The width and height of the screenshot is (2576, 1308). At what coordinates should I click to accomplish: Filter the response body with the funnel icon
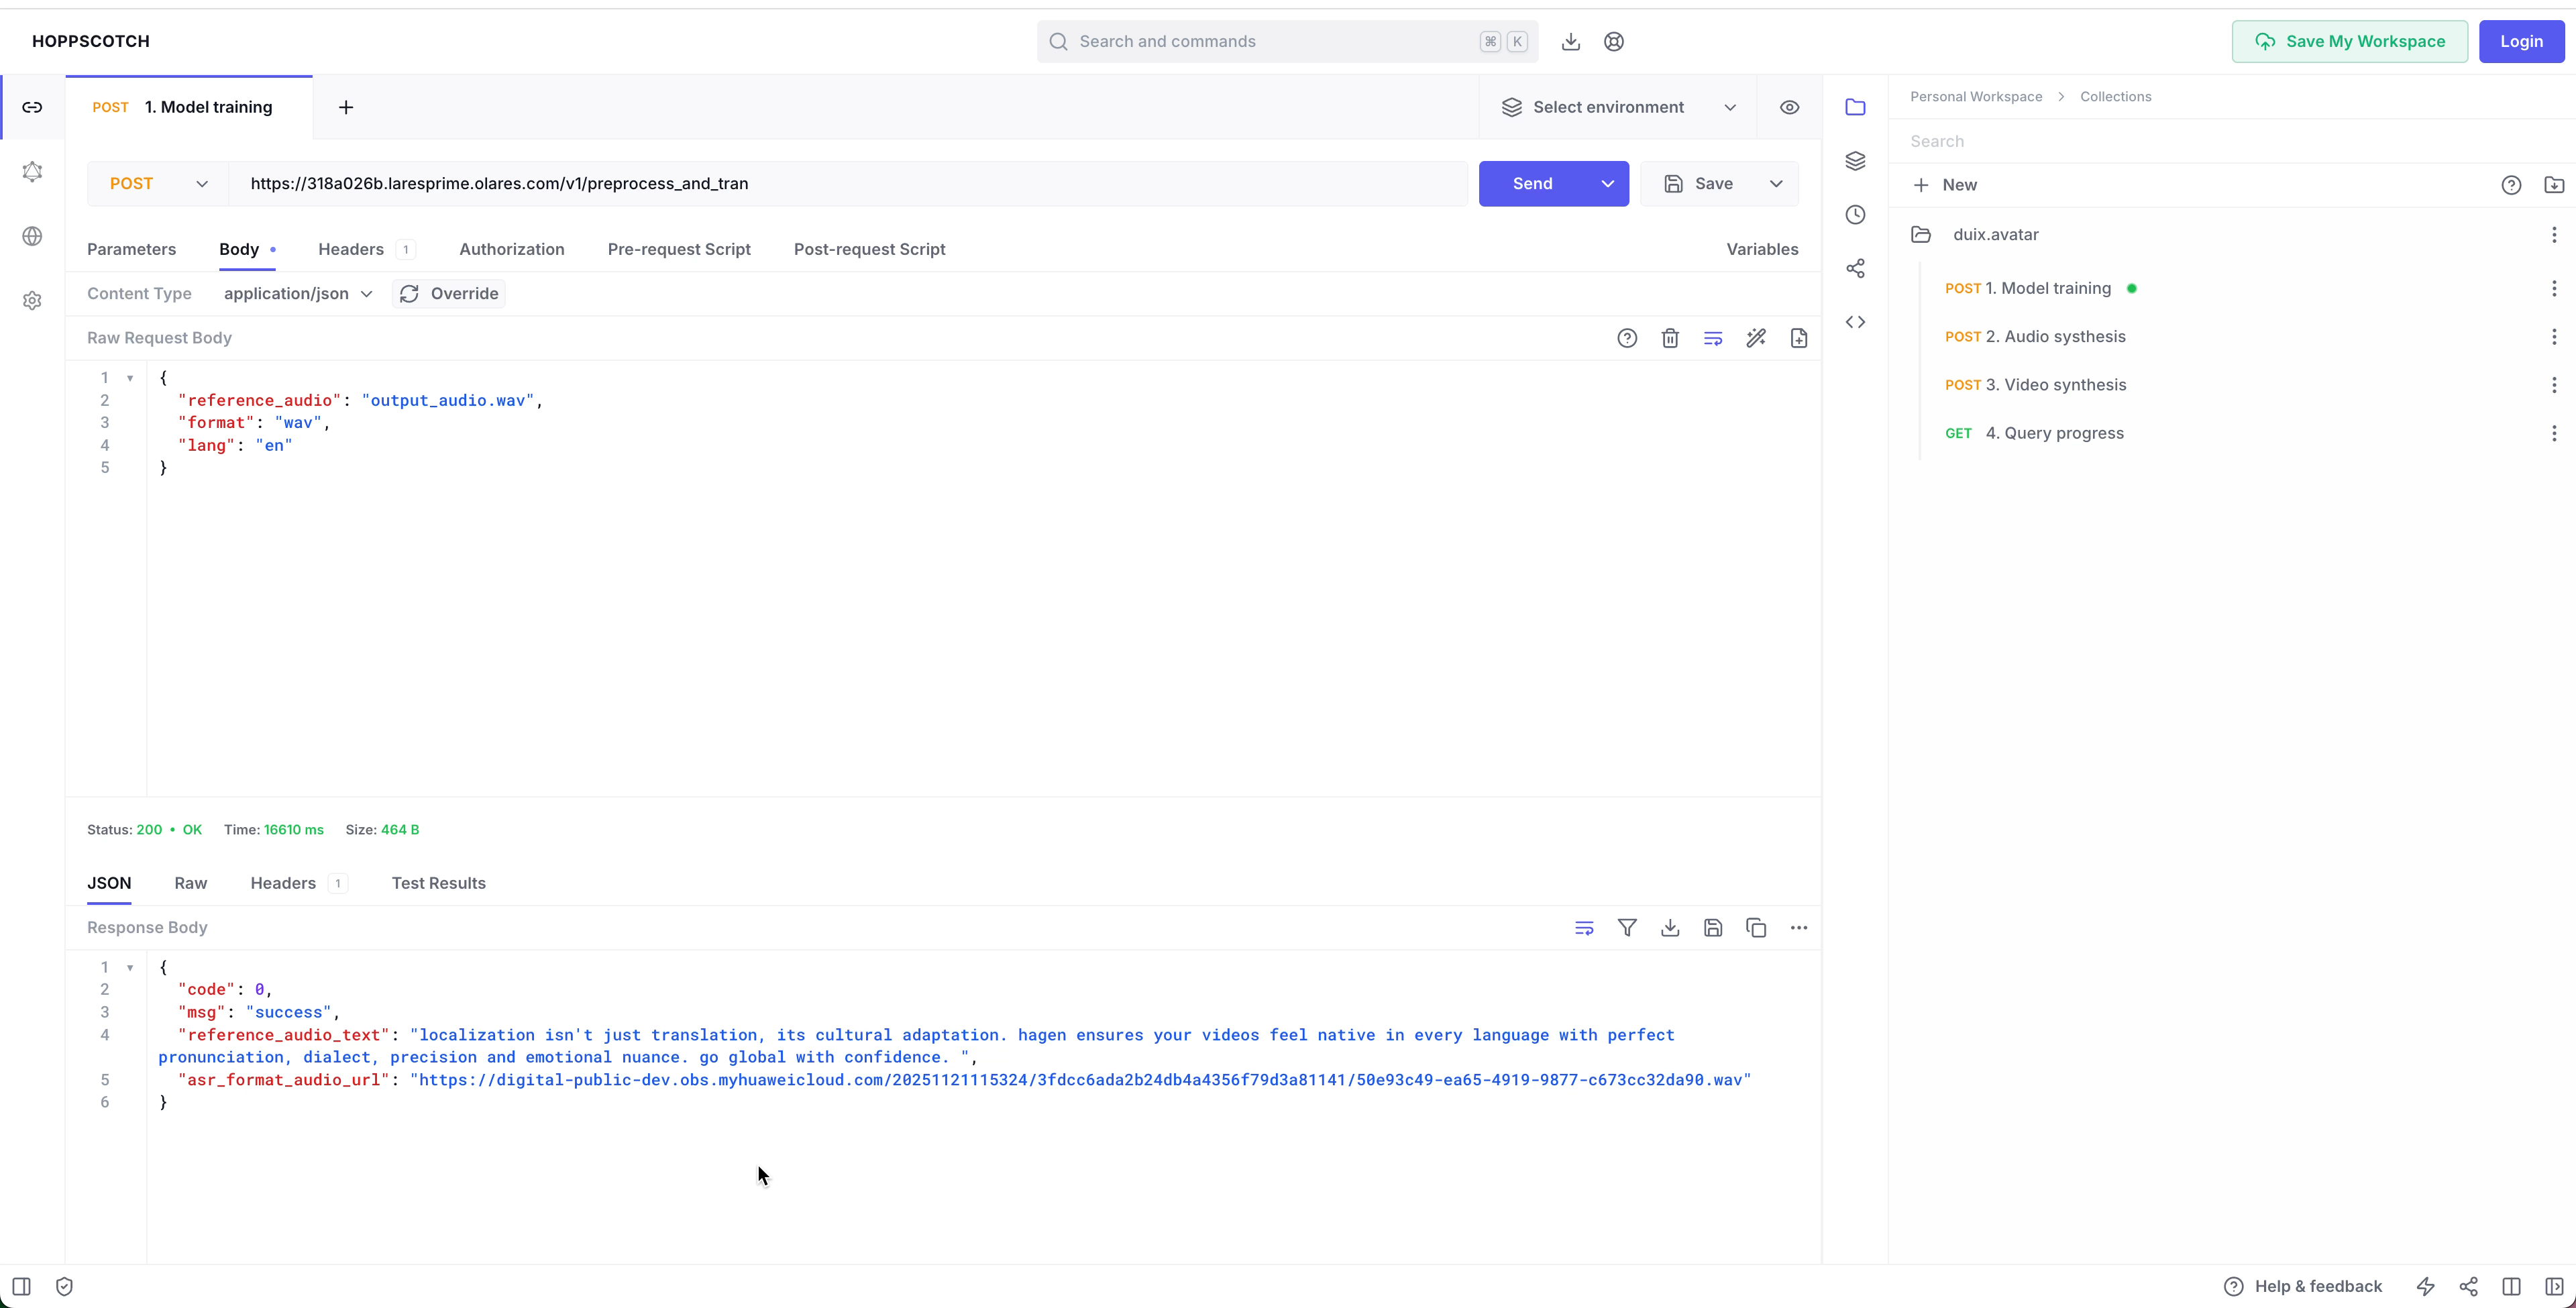(1627, 928)
